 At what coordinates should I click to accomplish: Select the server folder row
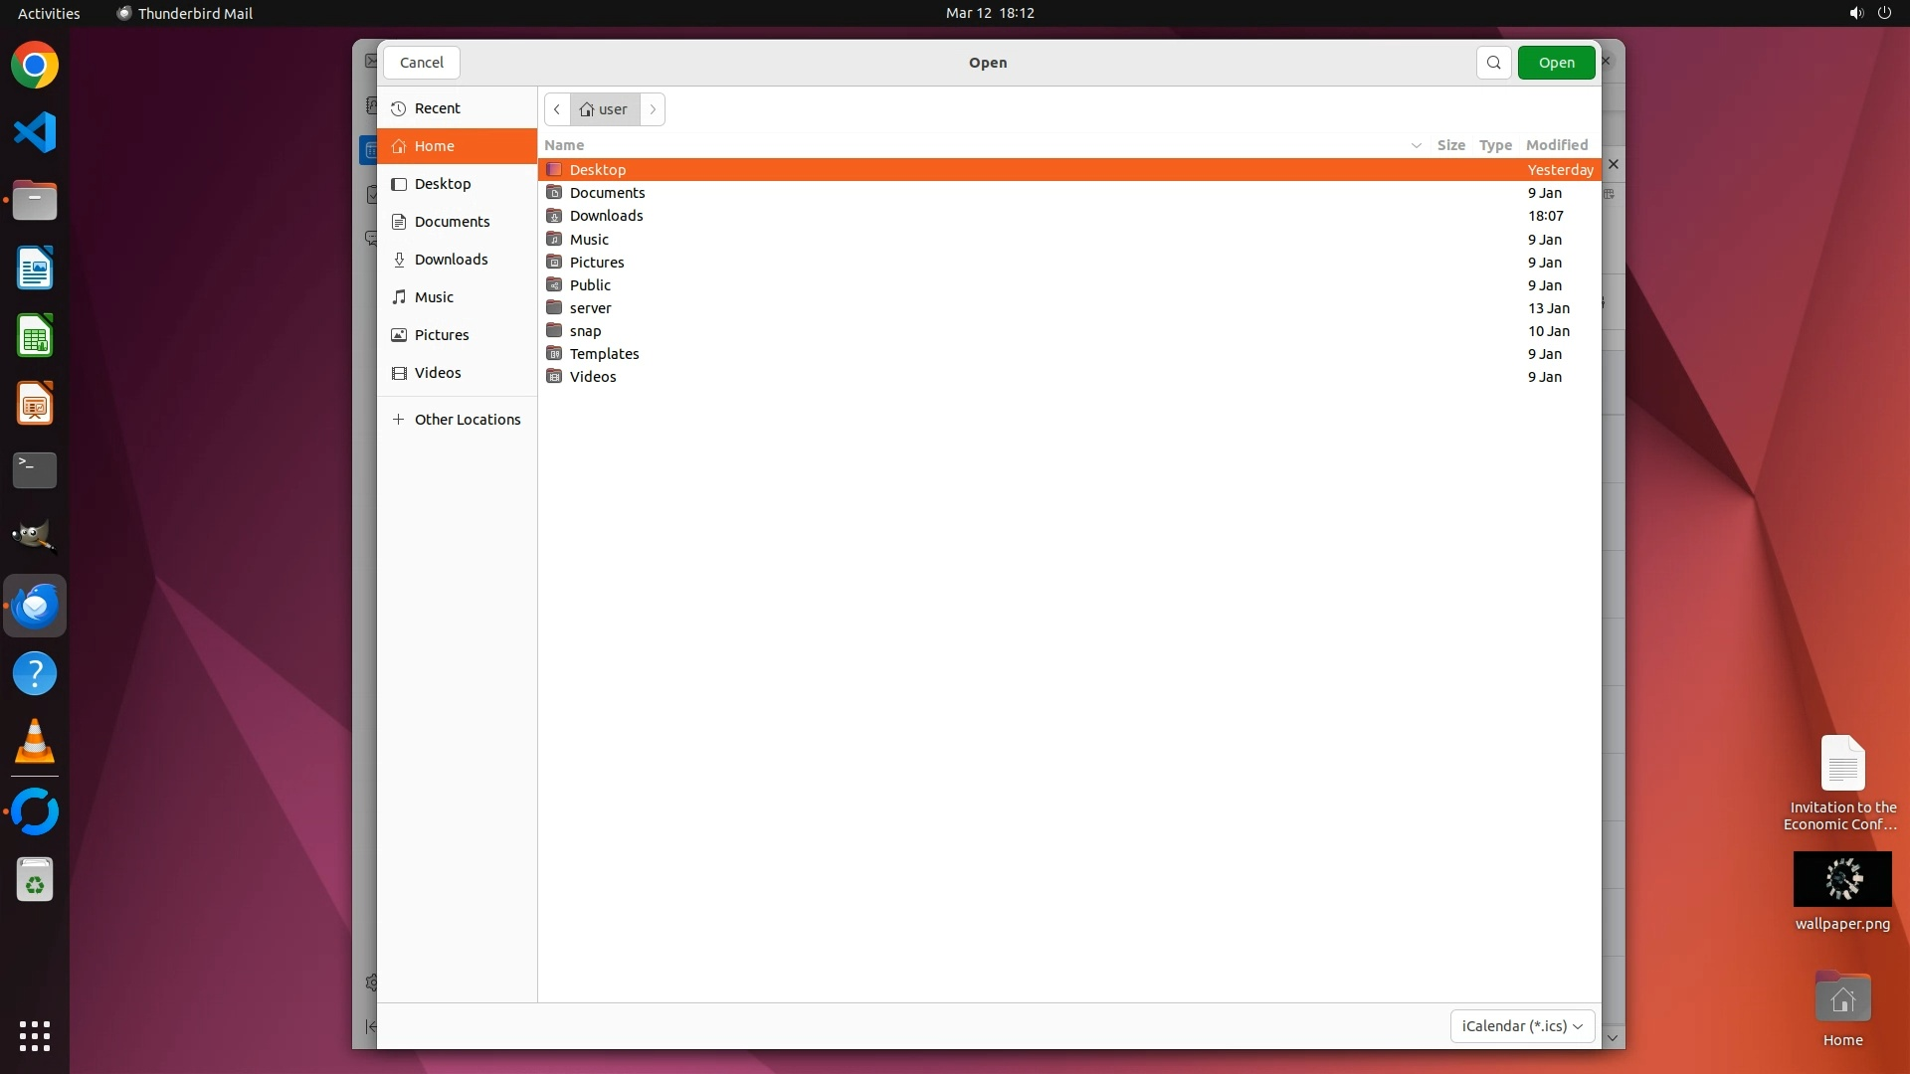(x=591, y=308)
